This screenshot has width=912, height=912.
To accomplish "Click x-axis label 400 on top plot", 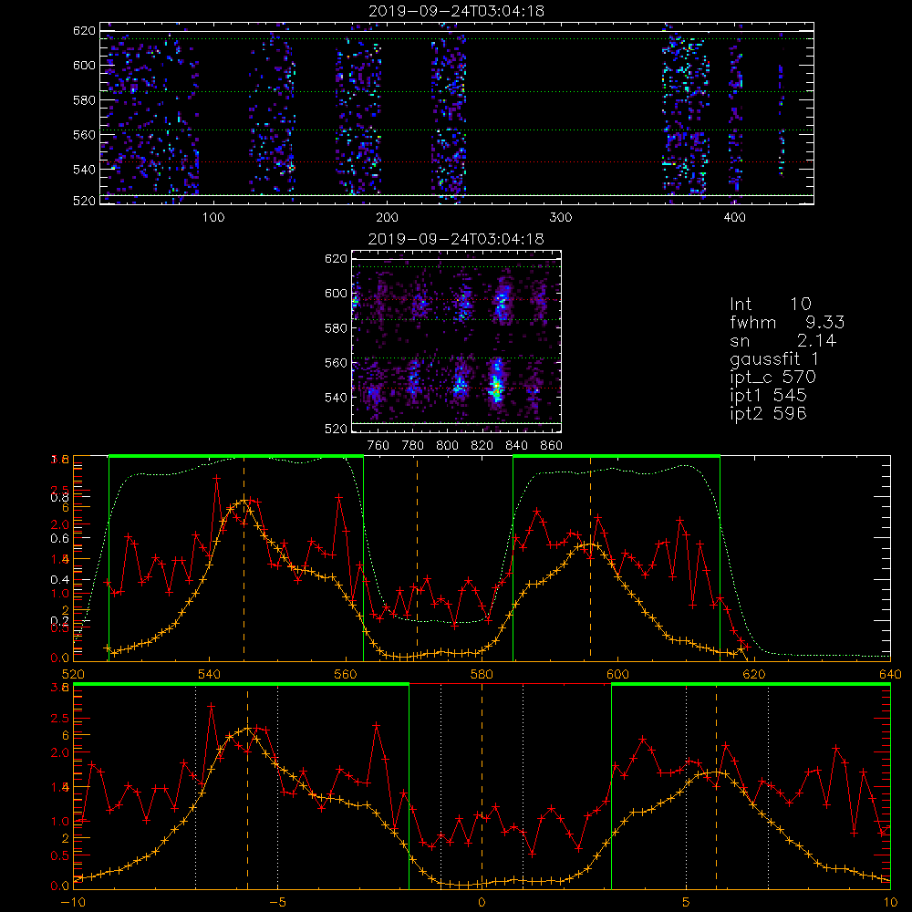I will point(734,218).
